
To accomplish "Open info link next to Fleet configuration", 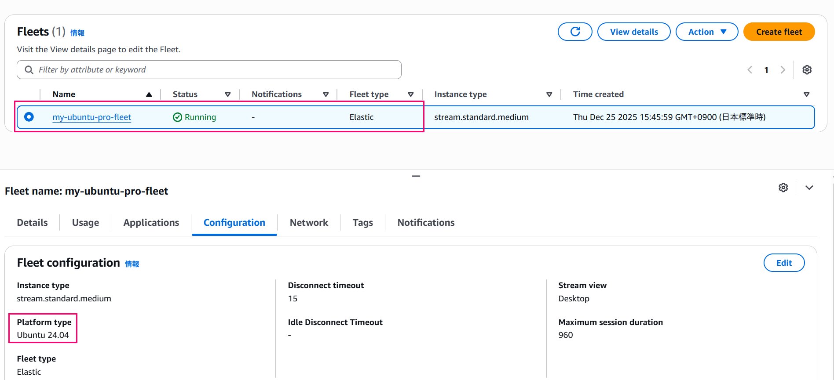I will point(132,264).
